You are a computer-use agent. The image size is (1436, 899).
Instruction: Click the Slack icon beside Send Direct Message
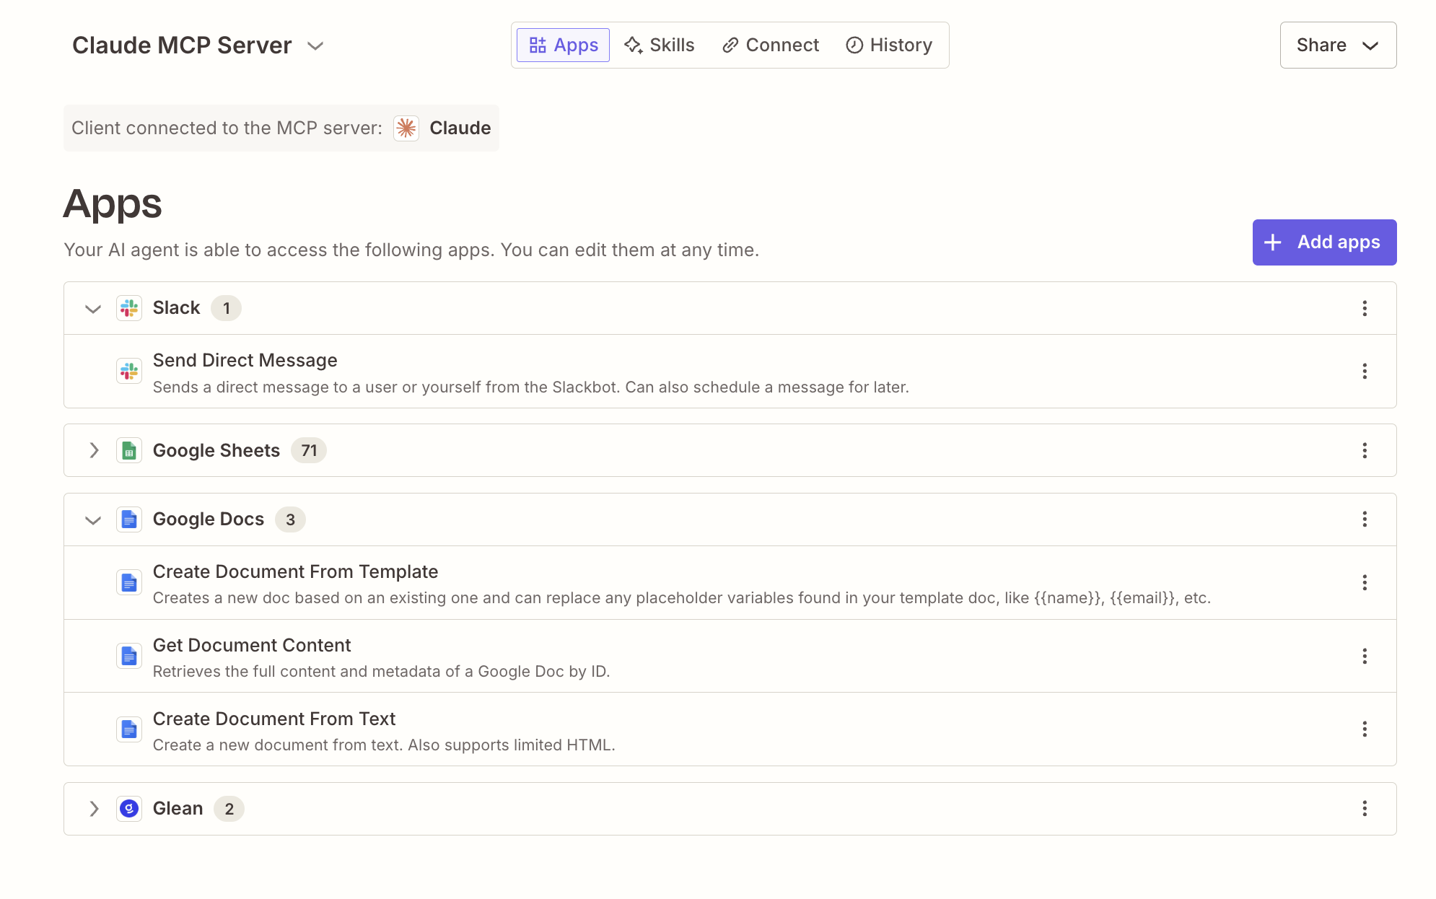click(129, 371)
